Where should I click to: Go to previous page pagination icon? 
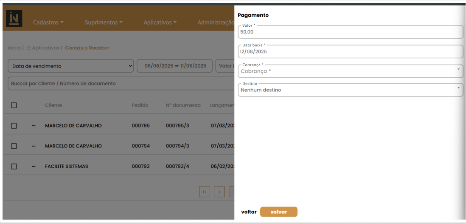coord(219,192)
